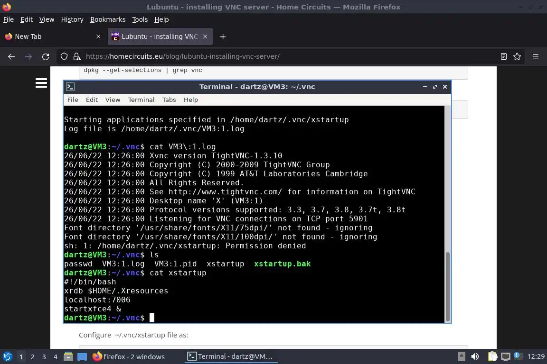
Task: Open Firefox View menu
Action: pyautogui.click(x=47, y=19)
